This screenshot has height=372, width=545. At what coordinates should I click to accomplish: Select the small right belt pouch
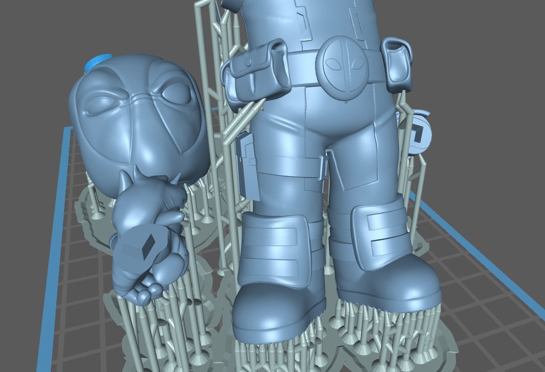(x=396, y=64)
